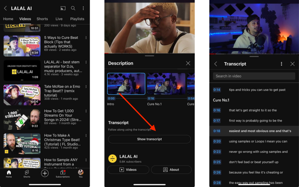
Task: Jump to the 0:14 transcript timestamp
Action: 217,90
